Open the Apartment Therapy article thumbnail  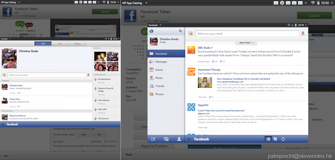pyautogui.click(x=205, y=82)
